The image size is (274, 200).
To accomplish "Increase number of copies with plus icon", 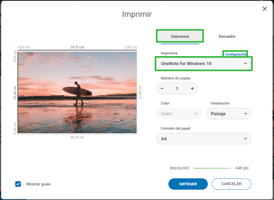I will pyautogui.click(x=192, y=88).
